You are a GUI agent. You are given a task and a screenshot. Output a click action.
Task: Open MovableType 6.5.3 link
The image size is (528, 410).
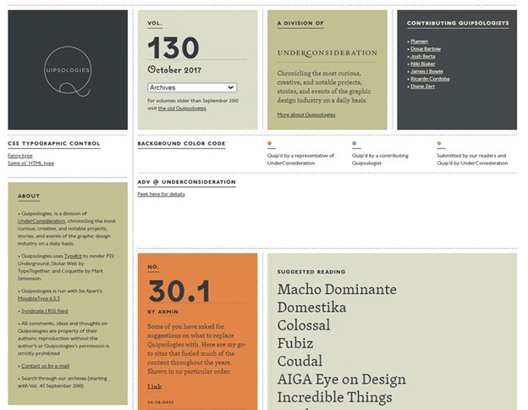coord(39,298)
